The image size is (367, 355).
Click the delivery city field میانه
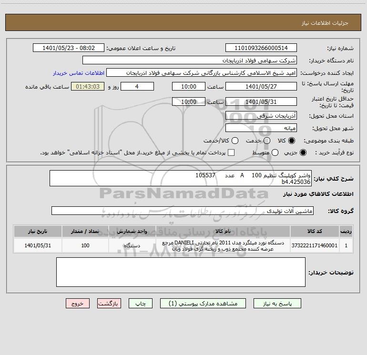click(261, 128)
